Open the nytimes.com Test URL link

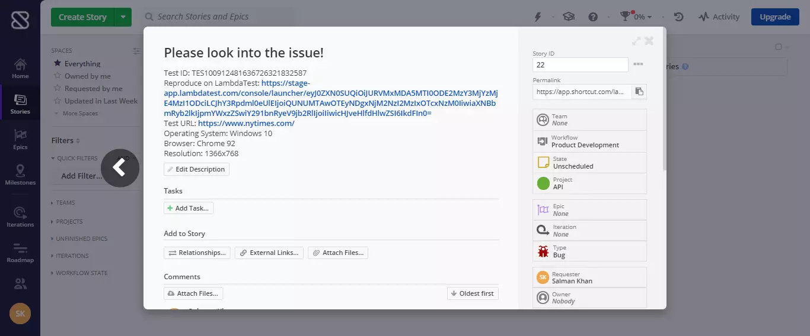(x=246, y=124)
